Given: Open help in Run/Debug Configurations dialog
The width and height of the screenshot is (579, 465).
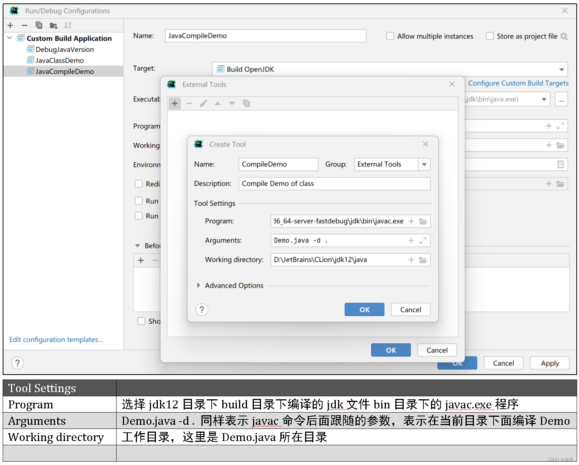Looking at the screenshot, I should pyautogui.click(x=17, y=363).
